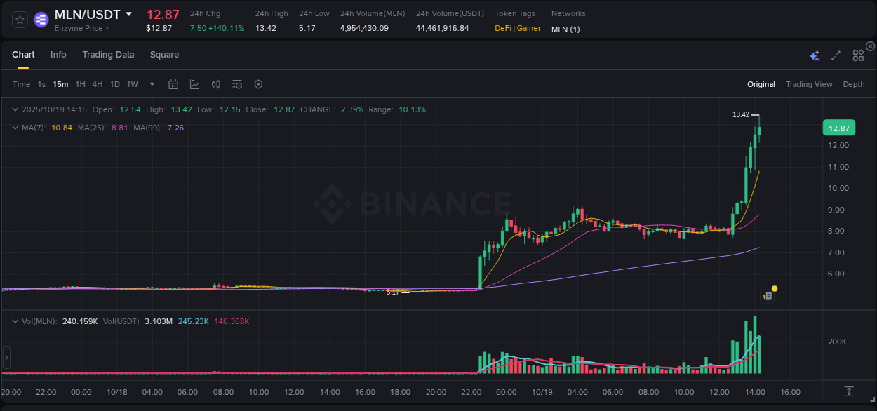Launch the Binance AI assistant icon

(814, 54)
